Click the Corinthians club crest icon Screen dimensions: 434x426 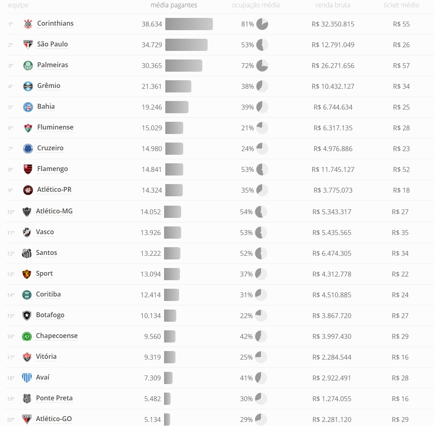pos(28,24)
